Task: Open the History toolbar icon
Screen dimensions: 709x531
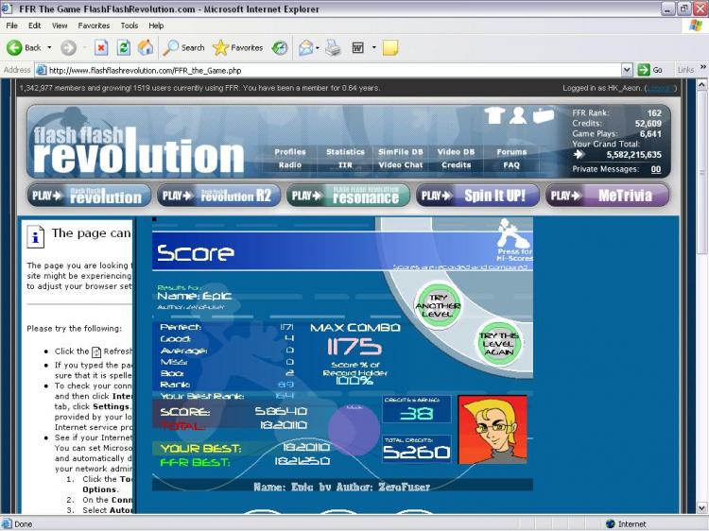Action: coord(280,47)
